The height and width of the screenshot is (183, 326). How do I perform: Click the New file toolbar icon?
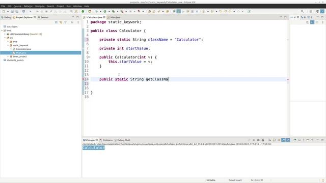[x=4, y=11]
